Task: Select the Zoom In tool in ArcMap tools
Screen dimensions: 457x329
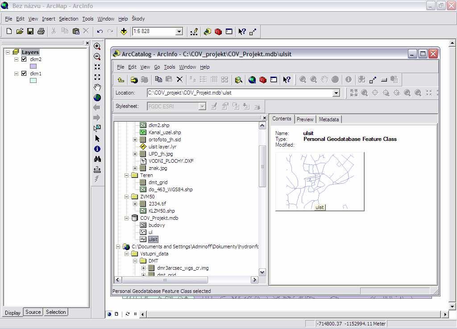Action: 97,46
